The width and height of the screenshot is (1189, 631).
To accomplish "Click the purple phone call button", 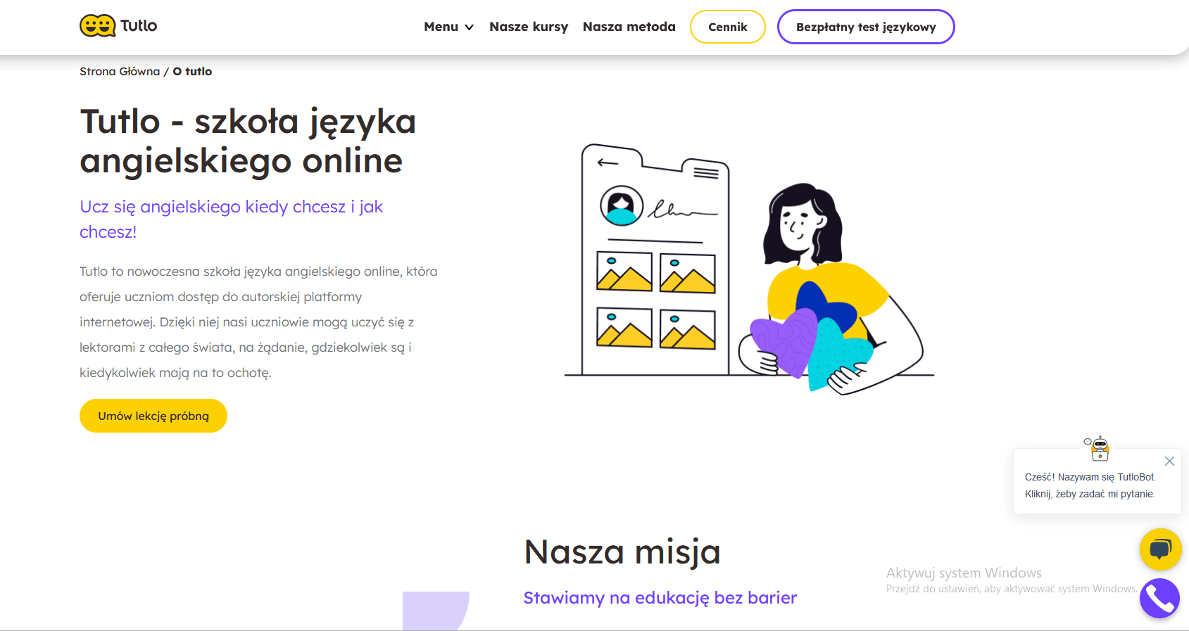I will 1159,599.
